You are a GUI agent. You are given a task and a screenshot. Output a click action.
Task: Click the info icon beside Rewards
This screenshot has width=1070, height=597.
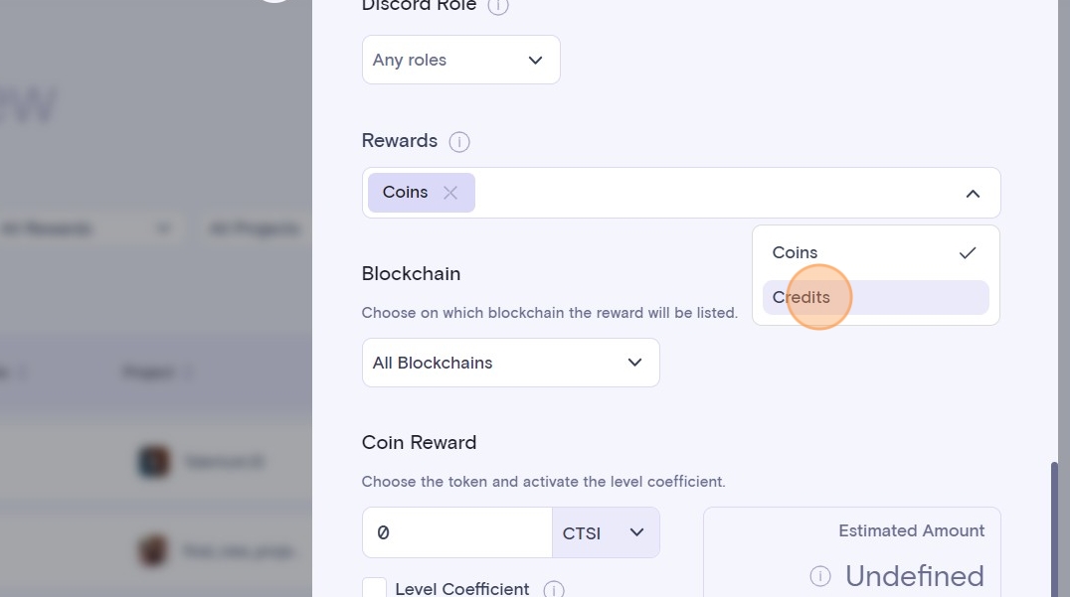[458, 142]
